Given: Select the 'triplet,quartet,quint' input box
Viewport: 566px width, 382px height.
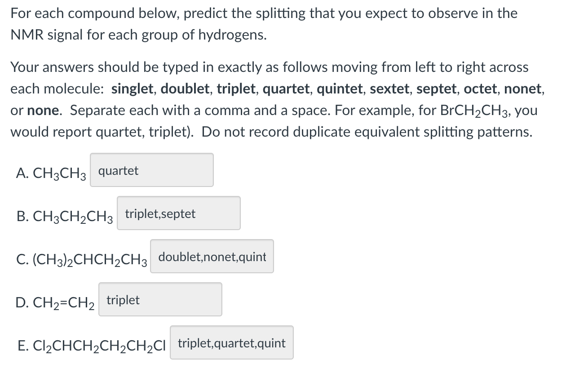Looking at the screenshot, I should tap(231, 342).
